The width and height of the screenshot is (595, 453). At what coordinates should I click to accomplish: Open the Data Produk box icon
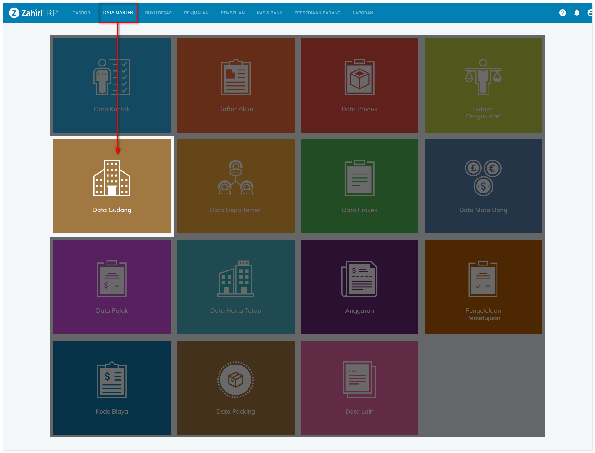point(359,77)
